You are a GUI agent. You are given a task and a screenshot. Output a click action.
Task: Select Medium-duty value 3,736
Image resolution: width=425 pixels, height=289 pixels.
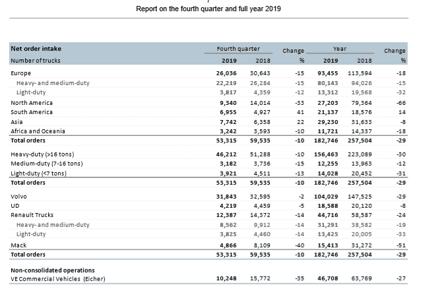click(x=262, y=164)
